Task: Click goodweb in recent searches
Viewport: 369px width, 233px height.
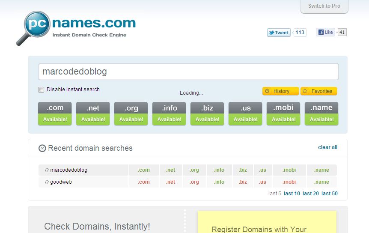Action: pos(61,182)
